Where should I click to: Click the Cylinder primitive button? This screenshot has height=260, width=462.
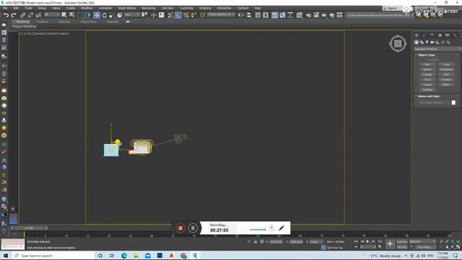point(427,74)
